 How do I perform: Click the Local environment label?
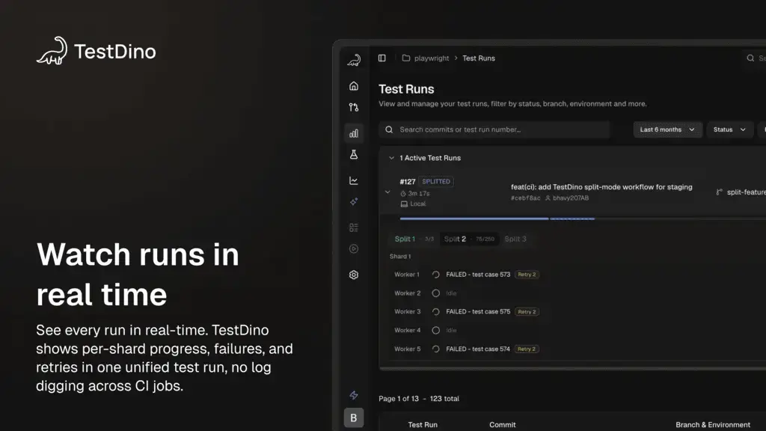click(x=417, y=204)
